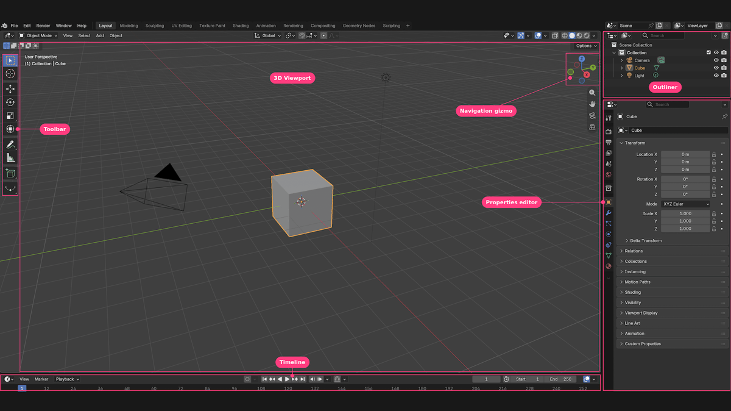
Task: Switch to the Sculpting workspace tab
Action: click(x=154, y=26)
